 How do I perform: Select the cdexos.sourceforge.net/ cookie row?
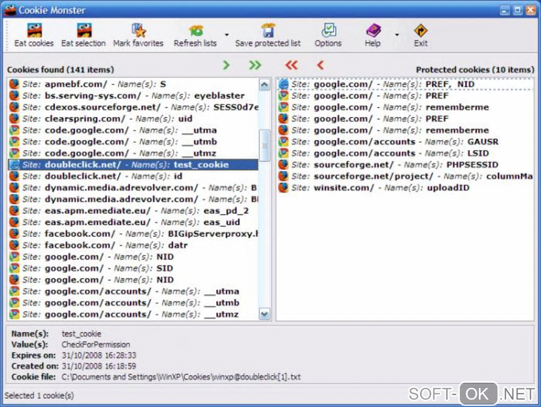[x=133, y=107]
